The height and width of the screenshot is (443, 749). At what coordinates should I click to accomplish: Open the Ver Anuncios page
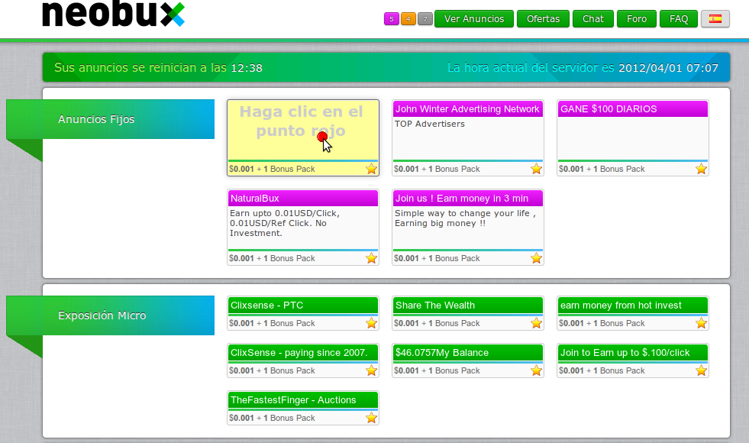pyautogui.click(x=474, y=18)
